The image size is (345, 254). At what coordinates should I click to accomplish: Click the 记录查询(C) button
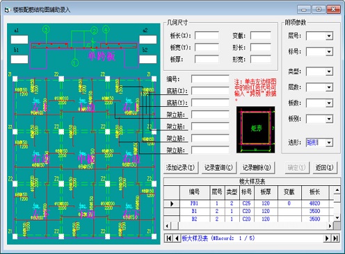point(218,167)
